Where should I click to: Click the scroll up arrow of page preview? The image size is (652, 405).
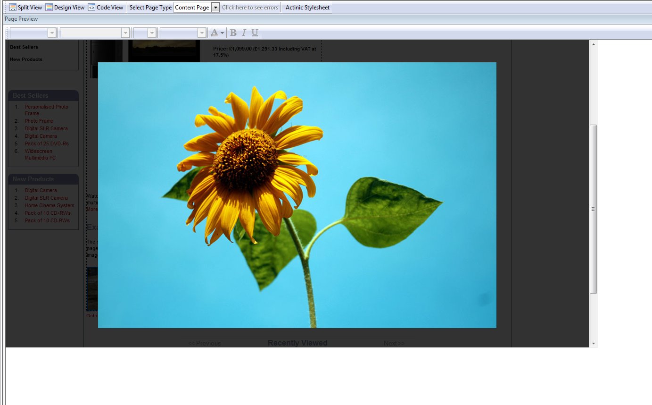click(x=594, y=44)
